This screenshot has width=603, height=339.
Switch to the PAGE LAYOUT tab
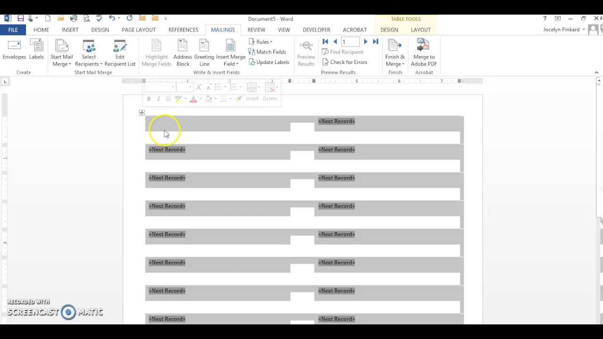[139, 30]
